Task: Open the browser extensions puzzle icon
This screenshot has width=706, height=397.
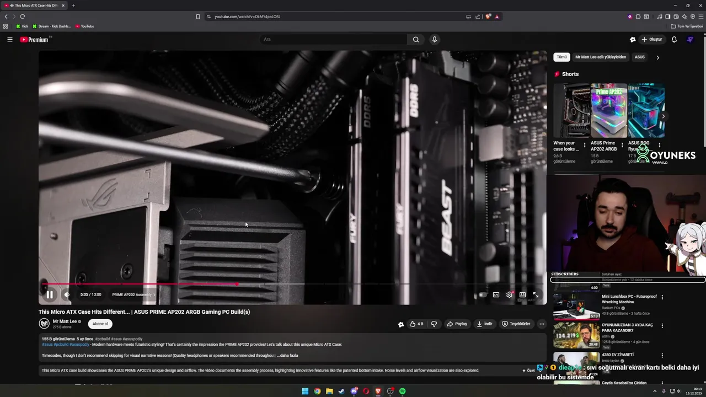Action: 638,17
